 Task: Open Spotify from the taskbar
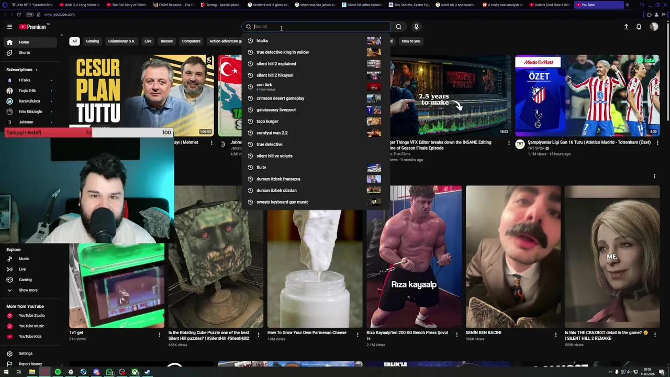point(58,372)
